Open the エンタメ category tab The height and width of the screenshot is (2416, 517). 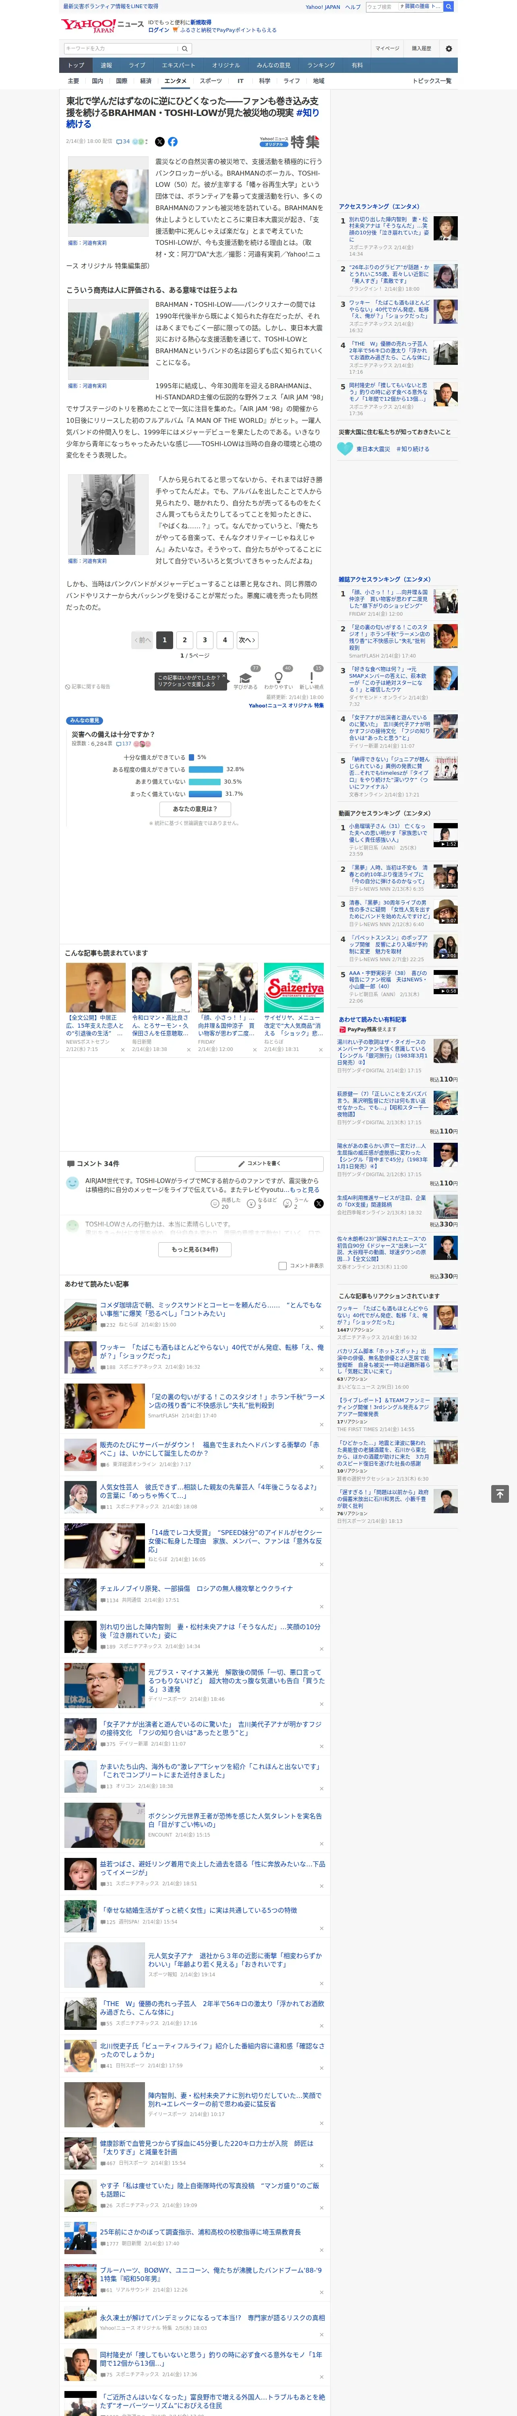176,81
